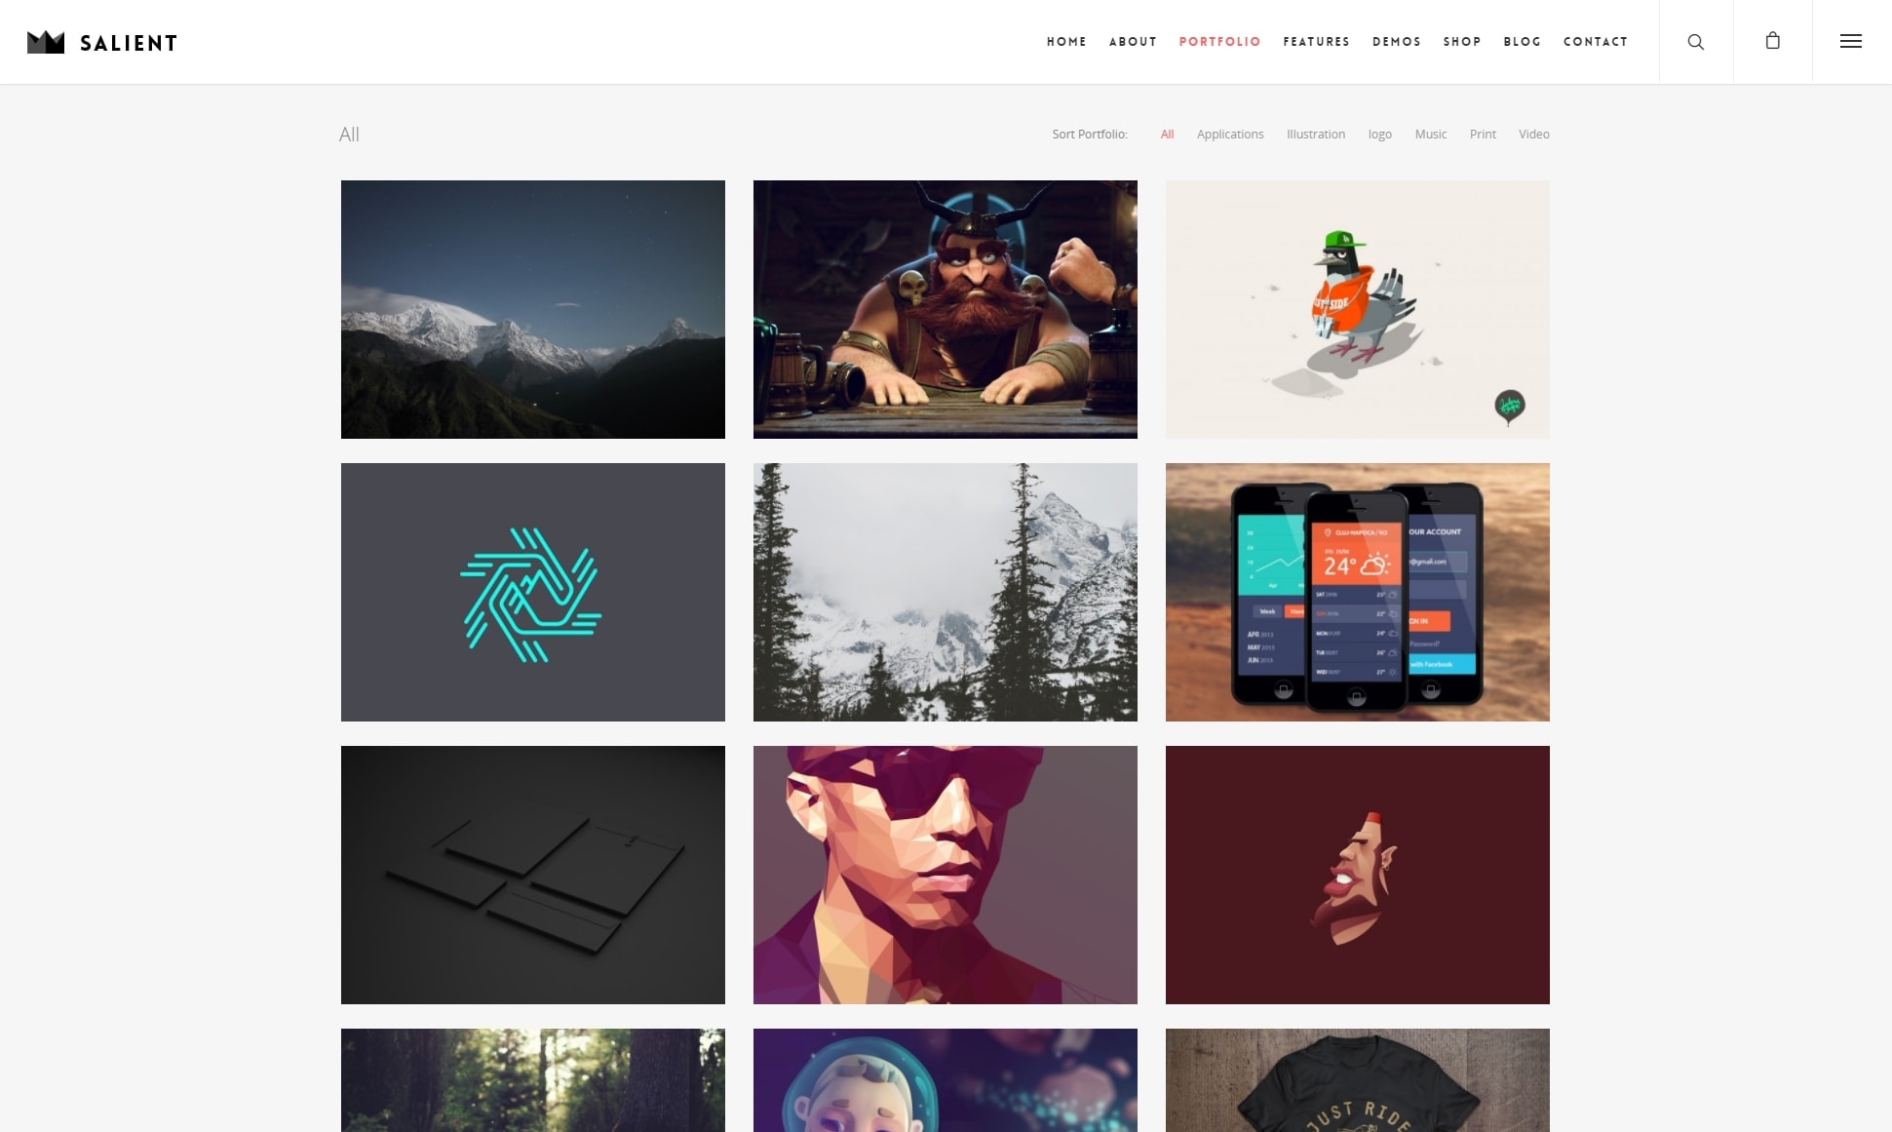Click the Print sort filter
This screenshot has width=1892, height=1132.
click(x=1482, y=134)
